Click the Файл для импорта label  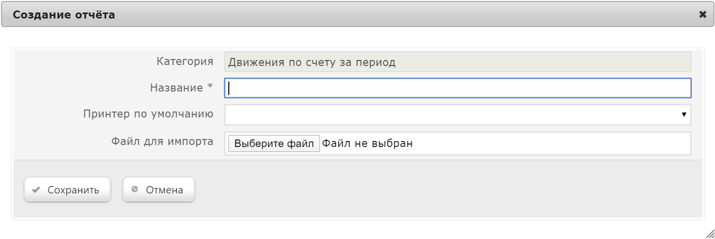click(162, 141)
